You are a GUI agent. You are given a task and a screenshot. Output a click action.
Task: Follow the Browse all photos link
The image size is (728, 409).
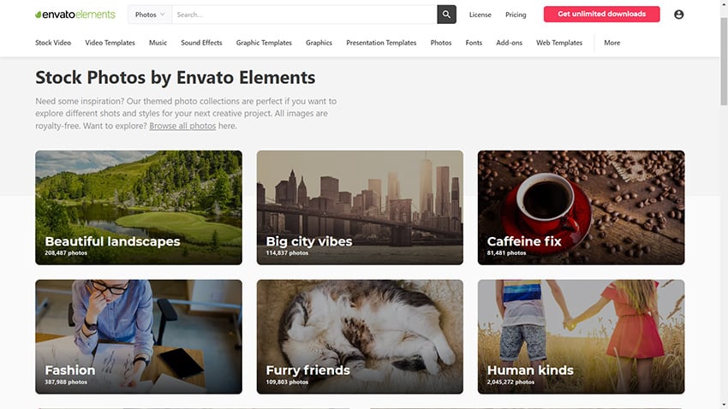pyautogui.click(x=182, y=126)
